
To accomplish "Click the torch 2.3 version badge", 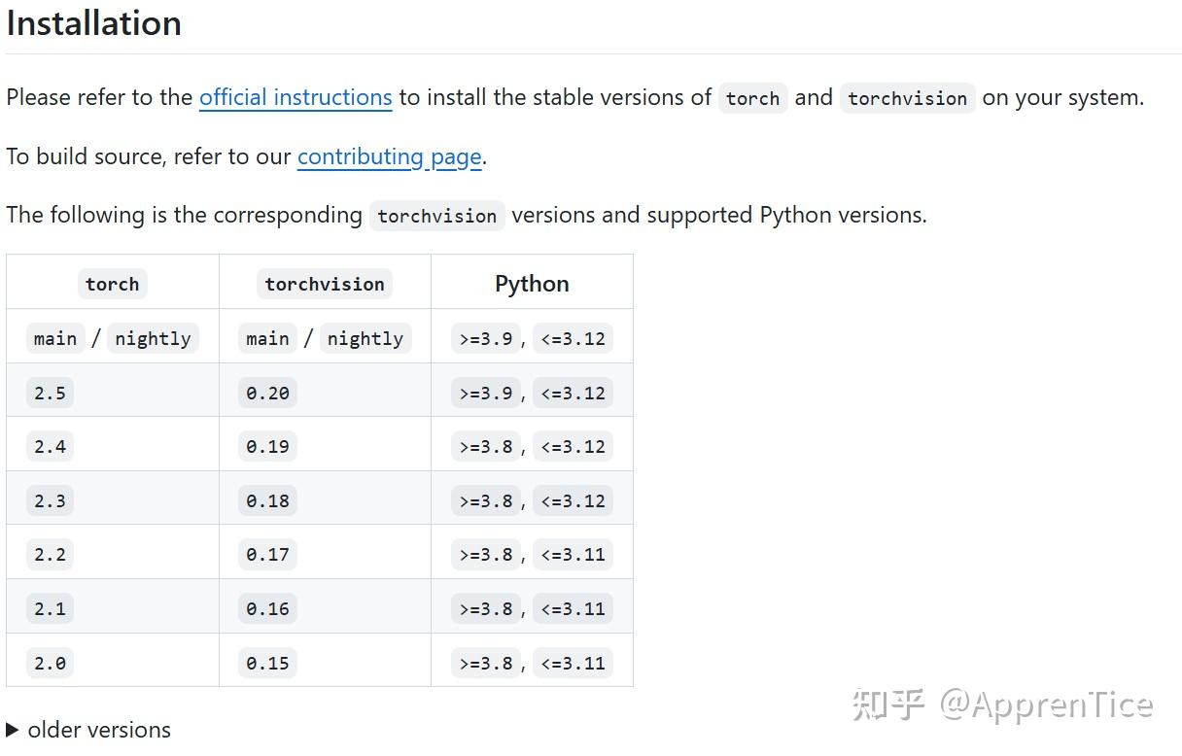I will pos(50,500).
